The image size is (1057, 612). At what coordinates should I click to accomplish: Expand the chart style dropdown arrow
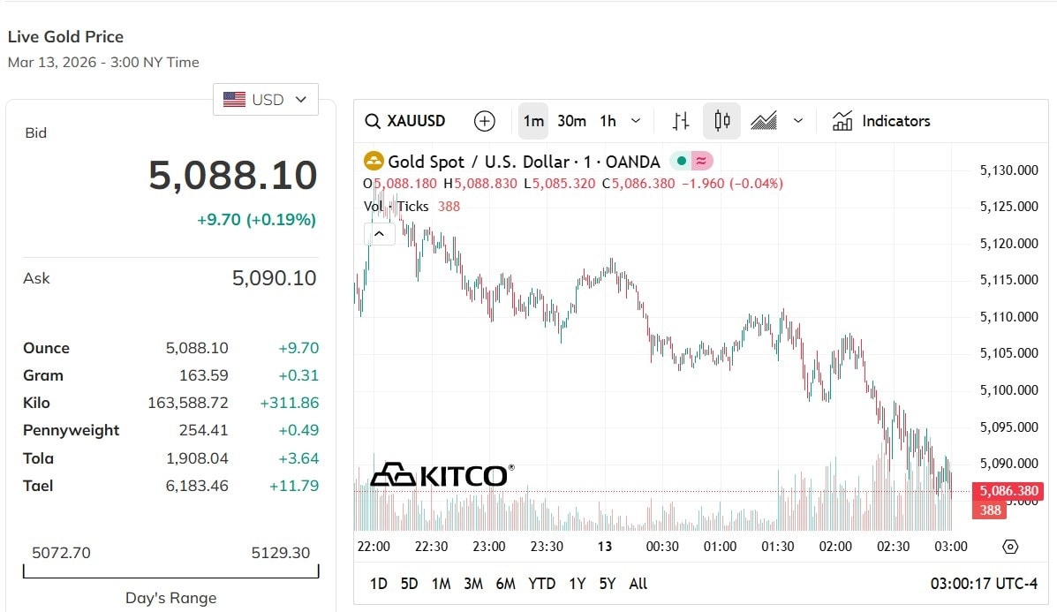798,121
